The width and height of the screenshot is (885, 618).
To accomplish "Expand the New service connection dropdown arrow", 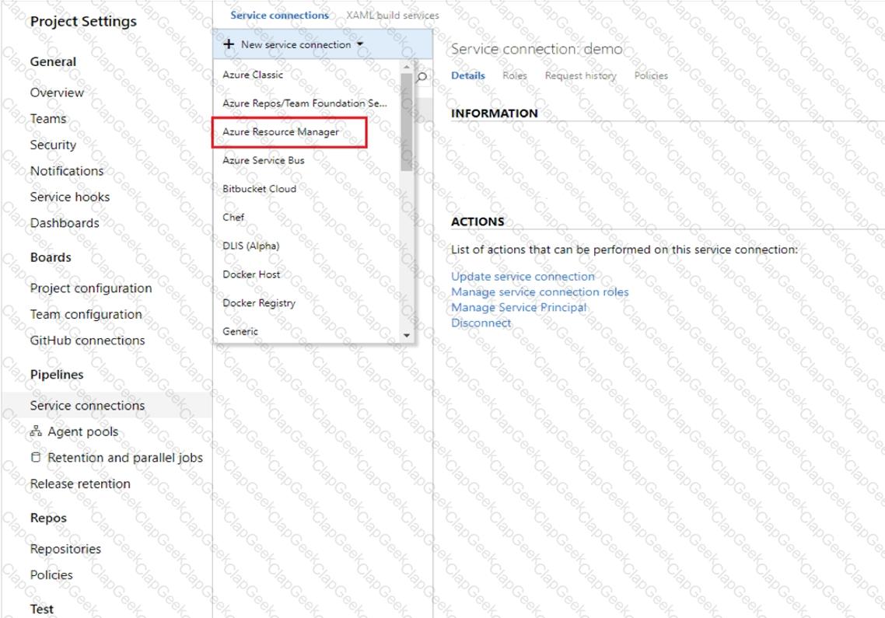I will coord(360,44).
